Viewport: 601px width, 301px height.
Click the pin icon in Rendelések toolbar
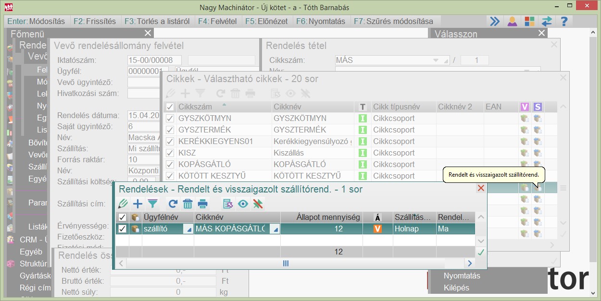coord(258,204)
